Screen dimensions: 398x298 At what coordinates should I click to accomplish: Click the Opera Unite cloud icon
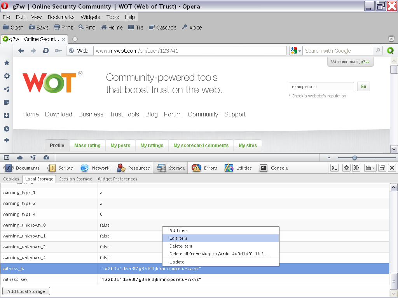(x=20, y=158)
